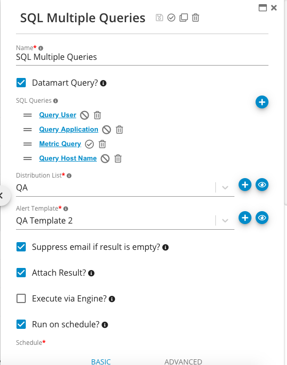Switch to the ADVANCED schedule tab

tap(183, 361)
